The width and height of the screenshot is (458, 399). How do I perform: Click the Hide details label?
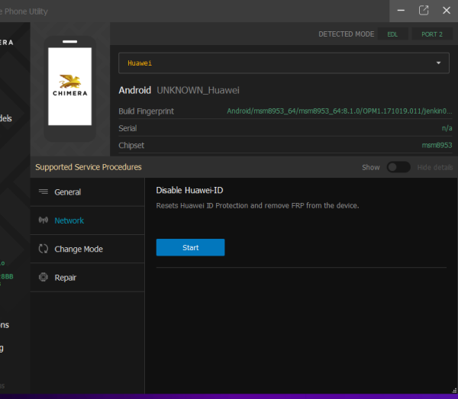point(435,167)
